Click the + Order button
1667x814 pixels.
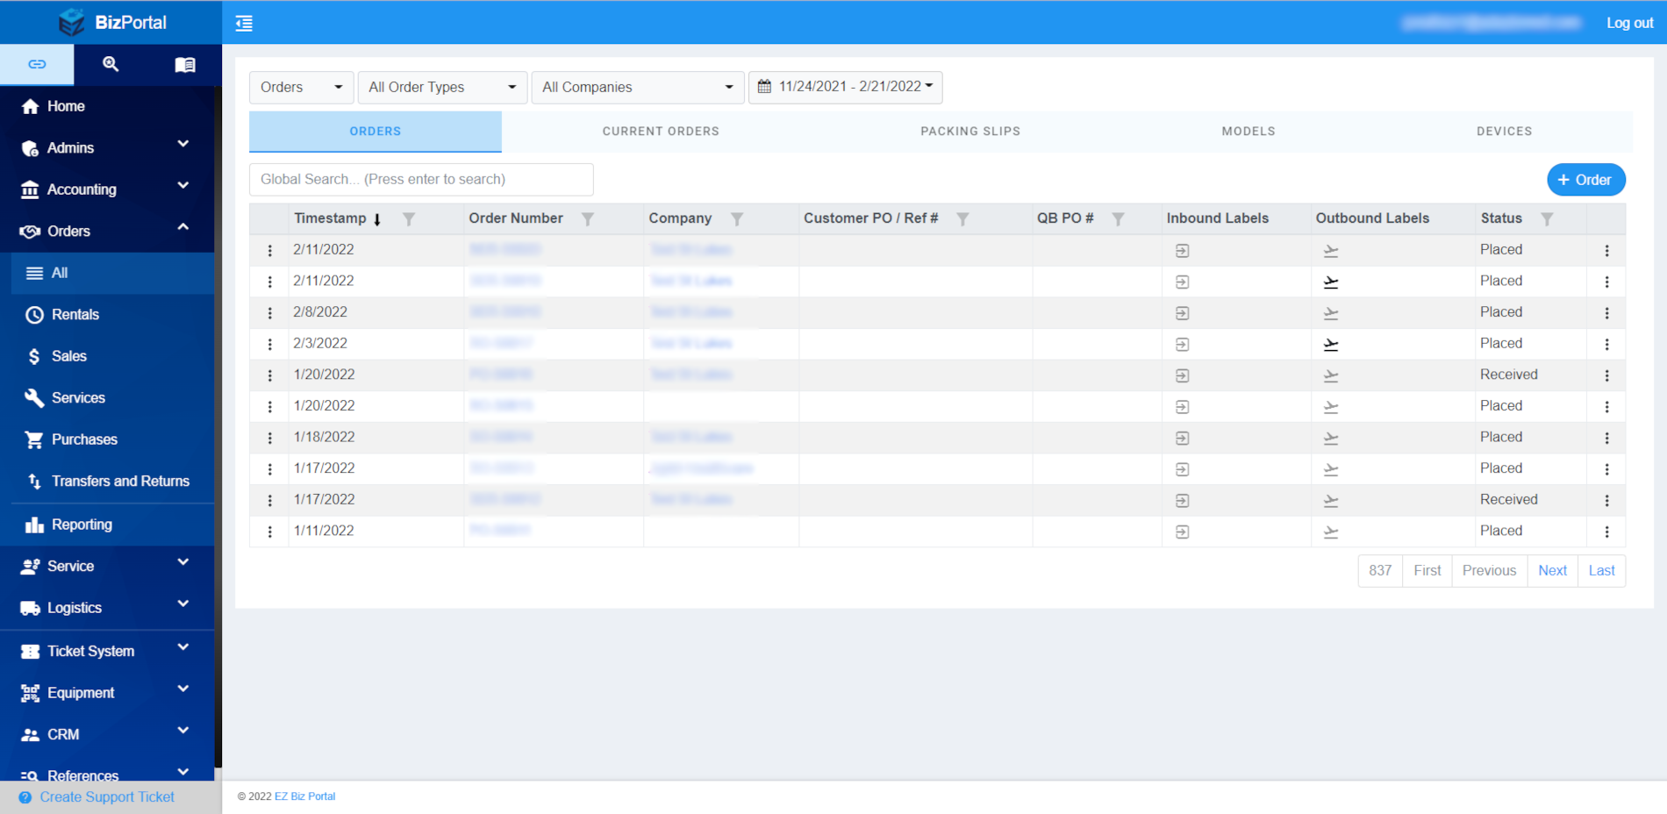(1585, 180)
